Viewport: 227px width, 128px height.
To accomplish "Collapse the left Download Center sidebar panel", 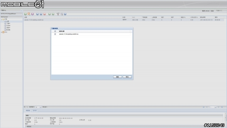I will pos(21,10).
